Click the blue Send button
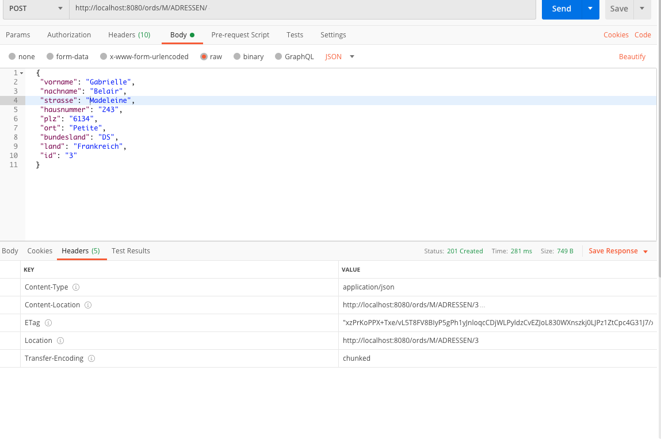Image resolution: width=661 pixels, height=440 pixels. pyautogui.click(x=561, y=9)
